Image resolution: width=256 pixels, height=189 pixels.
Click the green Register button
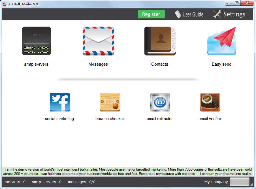(x=151, y=14)
